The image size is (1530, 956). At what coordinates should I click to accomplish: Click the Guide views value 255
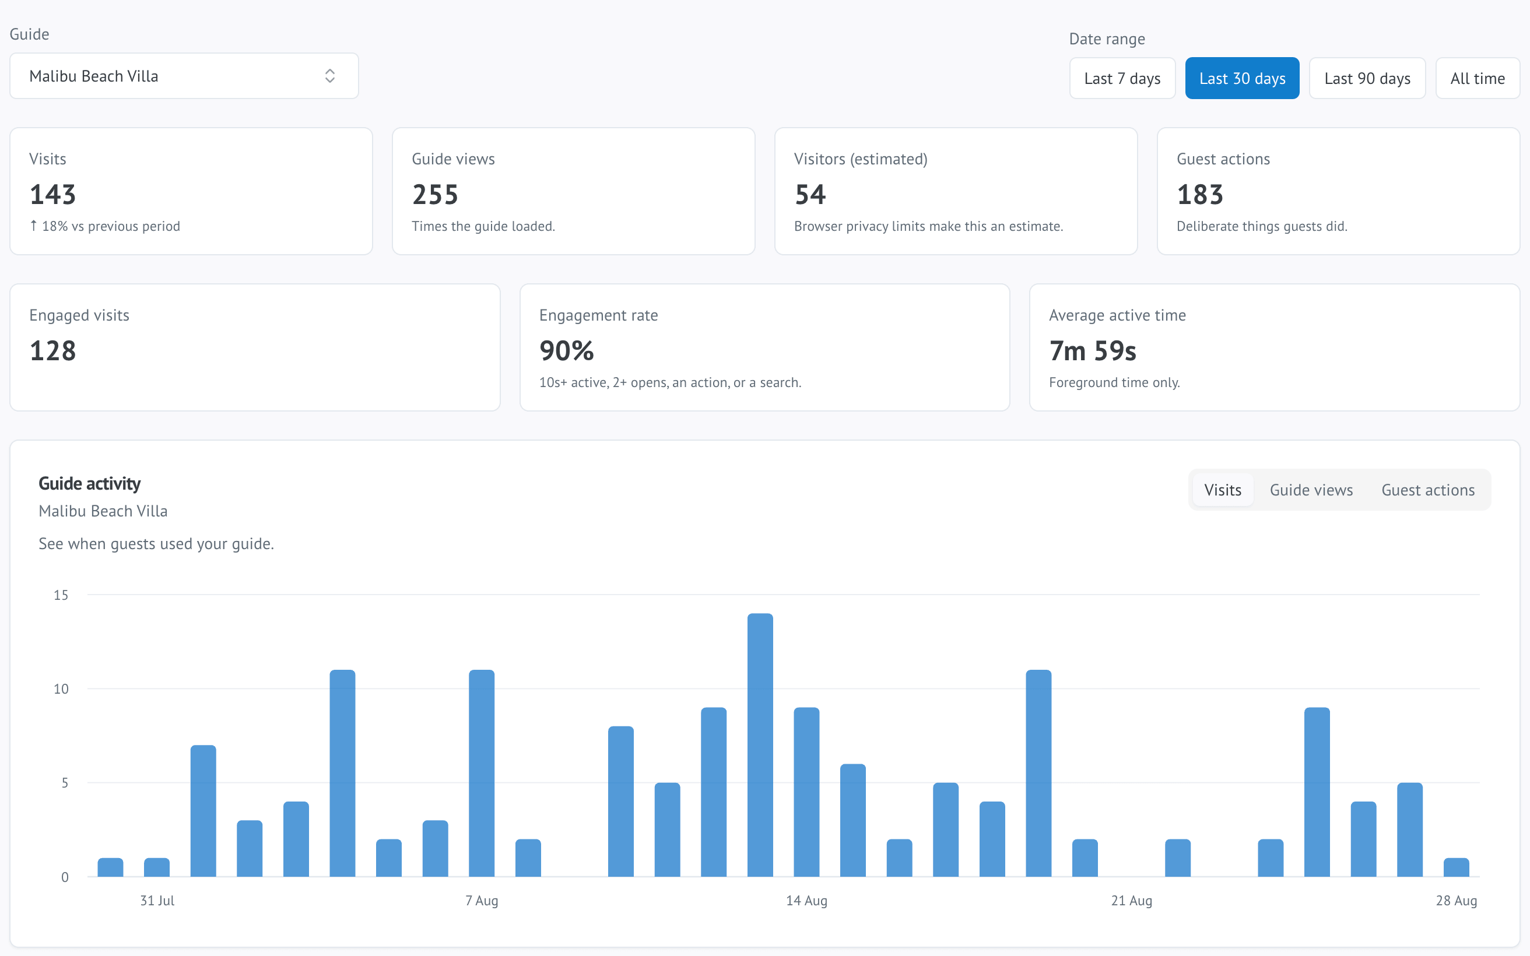[435, 194]
